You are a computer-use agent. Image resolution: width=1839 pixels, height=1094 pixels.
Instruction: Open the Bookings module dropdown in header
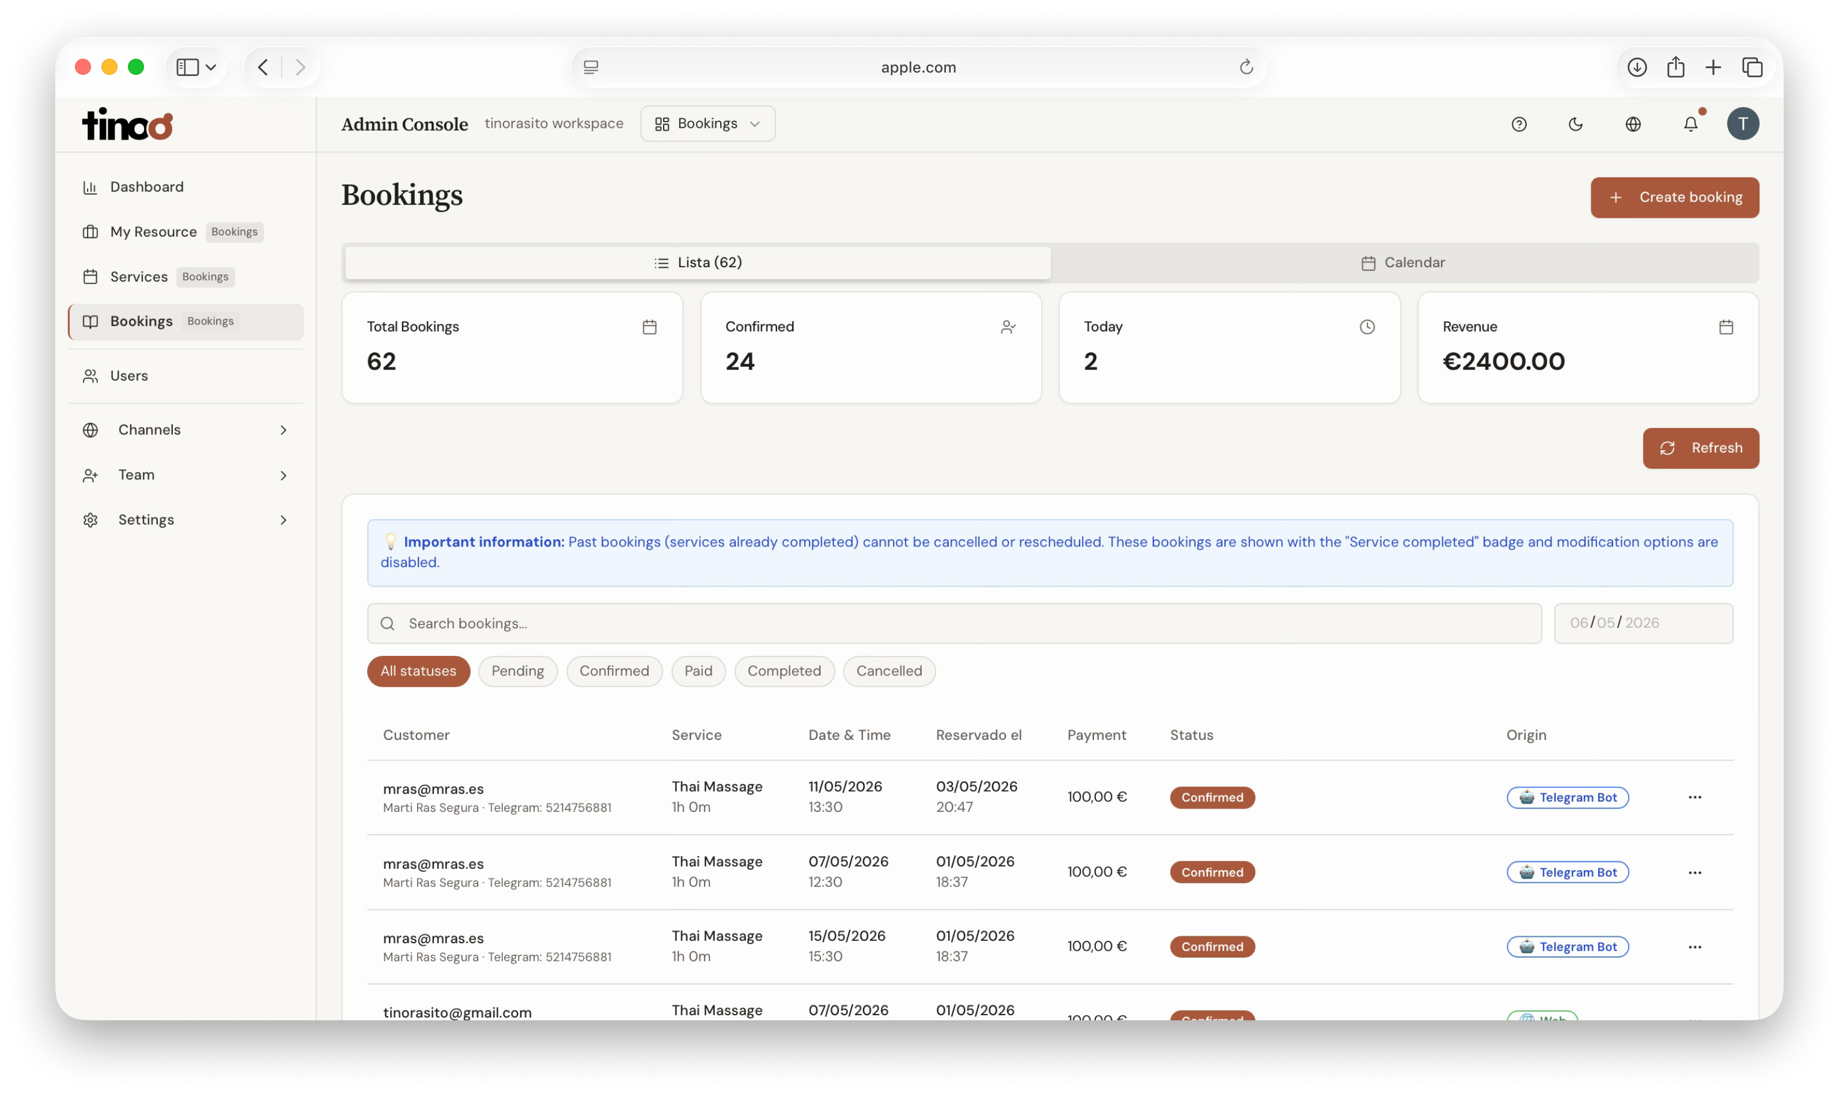707,124
